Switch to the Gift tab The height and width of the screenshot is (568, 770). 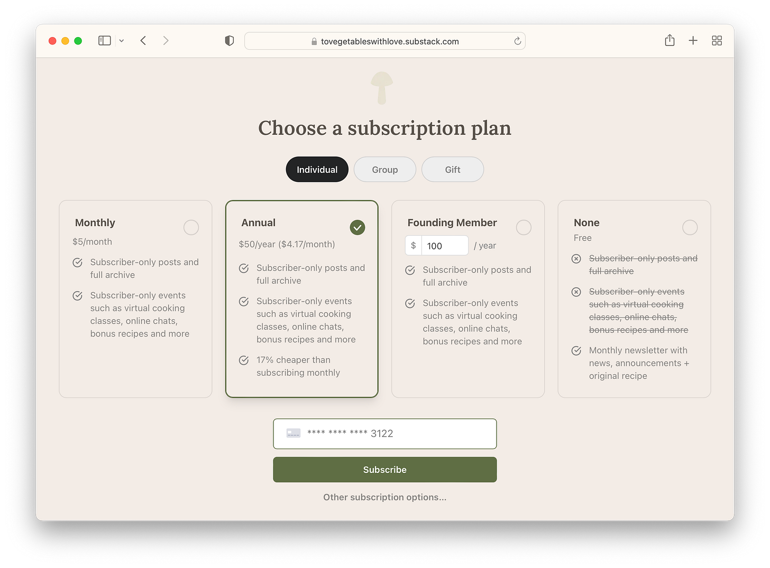click(x=453, y=170)
